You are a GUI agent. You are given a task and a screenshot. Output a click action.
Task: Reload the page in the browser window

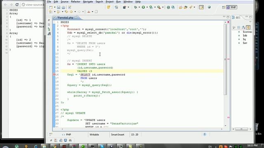[x=17, y=5]
